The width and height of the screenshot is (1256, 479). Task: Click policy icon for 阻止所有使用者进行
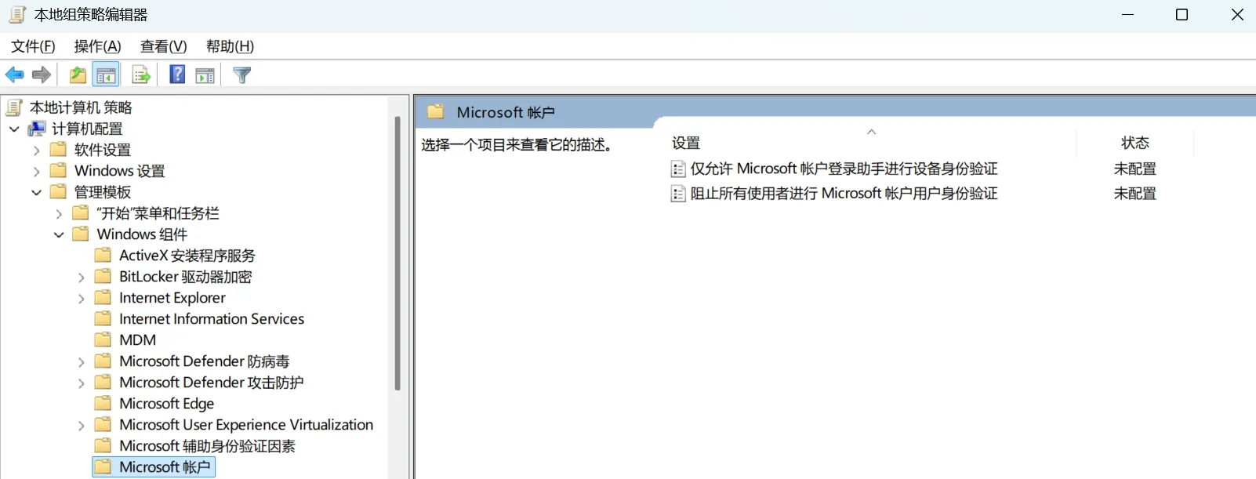pos(678,194)
